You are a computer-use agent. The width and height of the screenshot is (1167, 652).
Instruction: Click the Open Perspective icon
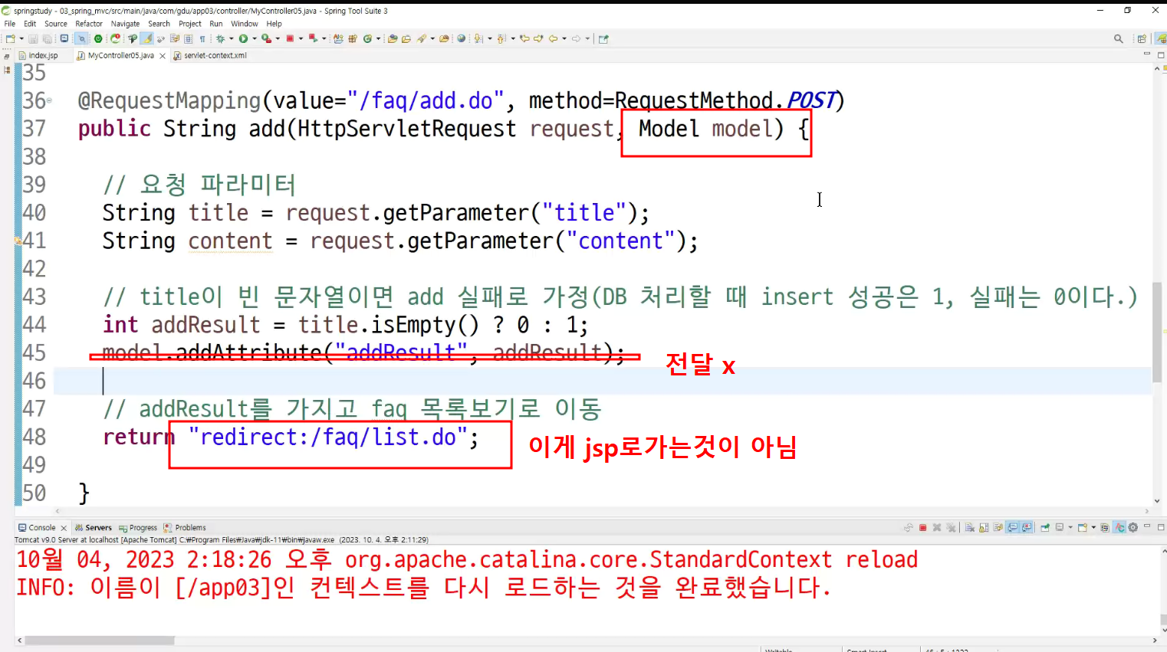(1142, 38)
